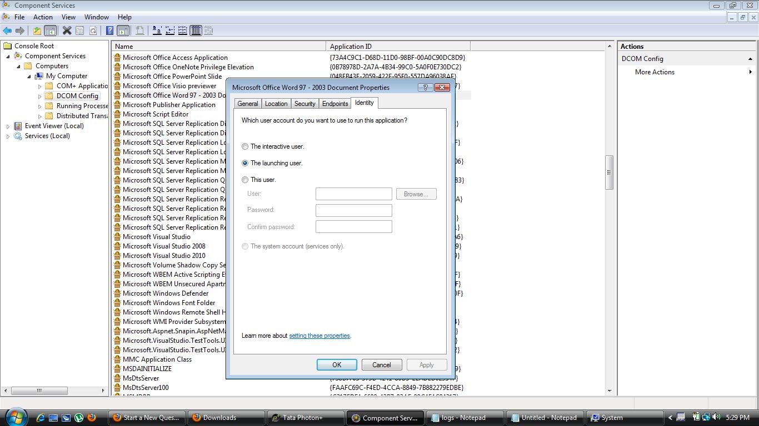The height and width of the screenshot is (426, 759).
Task: Collapse the Component Services tree node
Action: coord(8,57)
